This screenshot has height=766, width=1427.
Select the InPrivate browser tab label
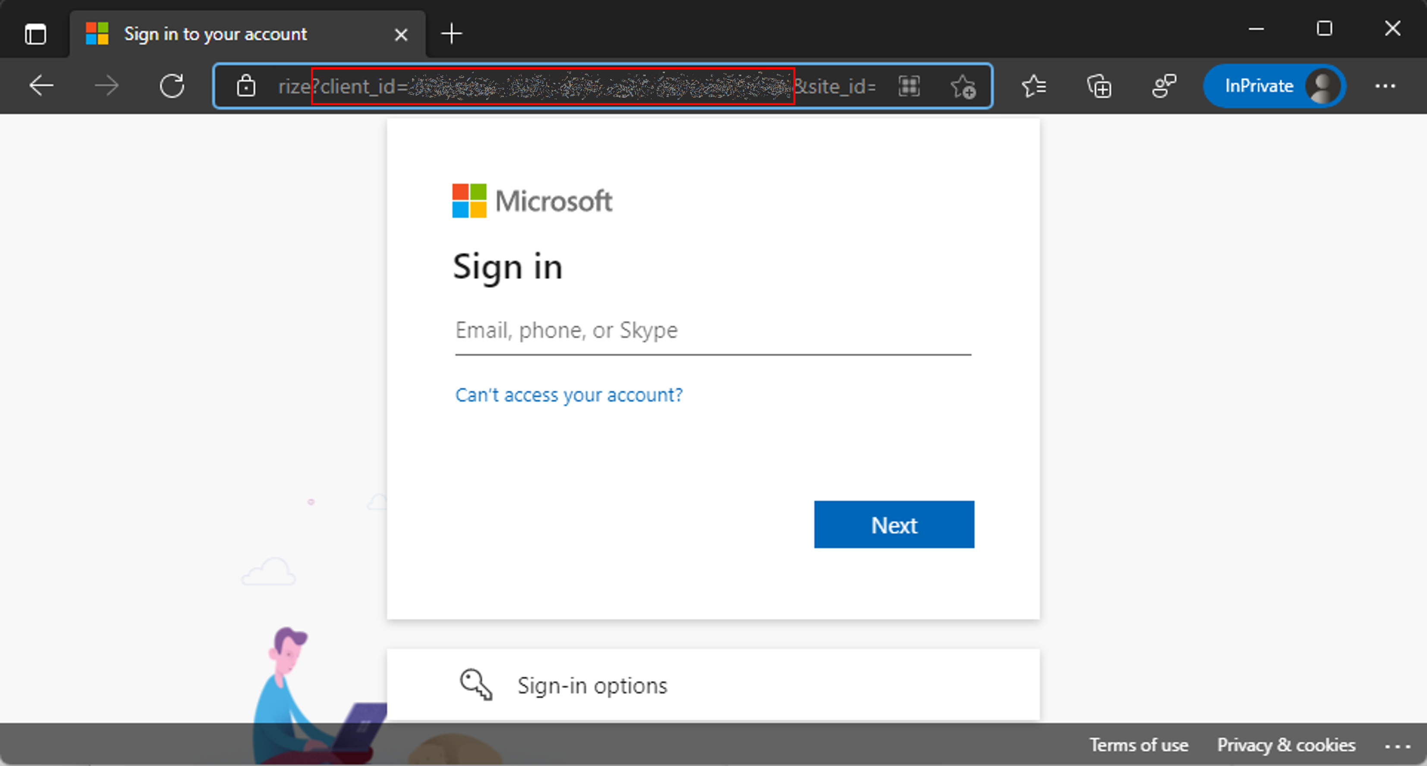click(1259, 87)
